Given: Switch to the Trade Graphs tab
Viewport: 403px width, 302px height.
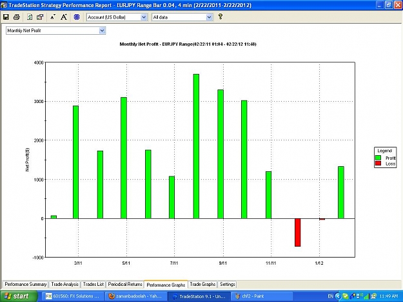Looking at the screenshot, I should click(202, 285).
